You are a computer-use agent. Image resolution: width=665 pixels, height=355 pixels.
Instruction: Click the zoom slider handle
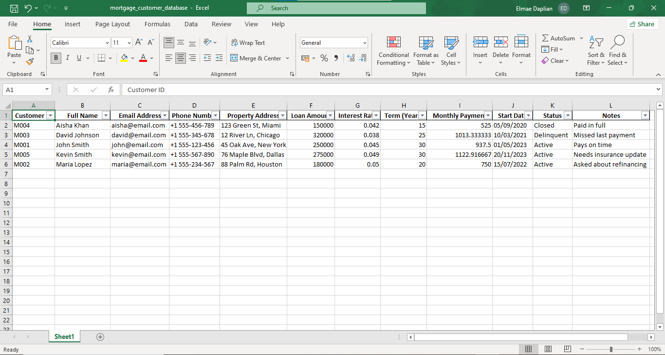pyautogui.click(x=610, y=349)
